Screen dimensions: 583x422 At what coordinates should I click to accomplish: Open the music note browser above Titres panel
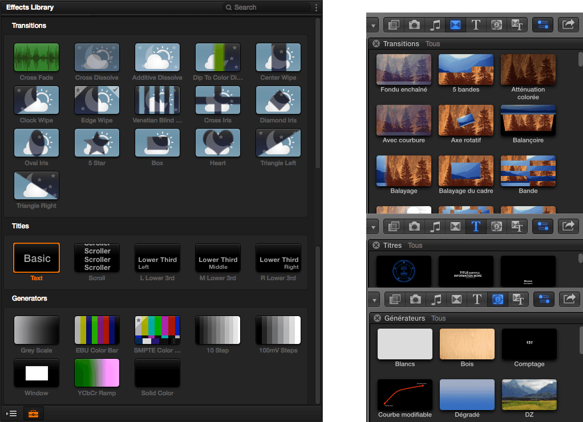tap(435, 226)
